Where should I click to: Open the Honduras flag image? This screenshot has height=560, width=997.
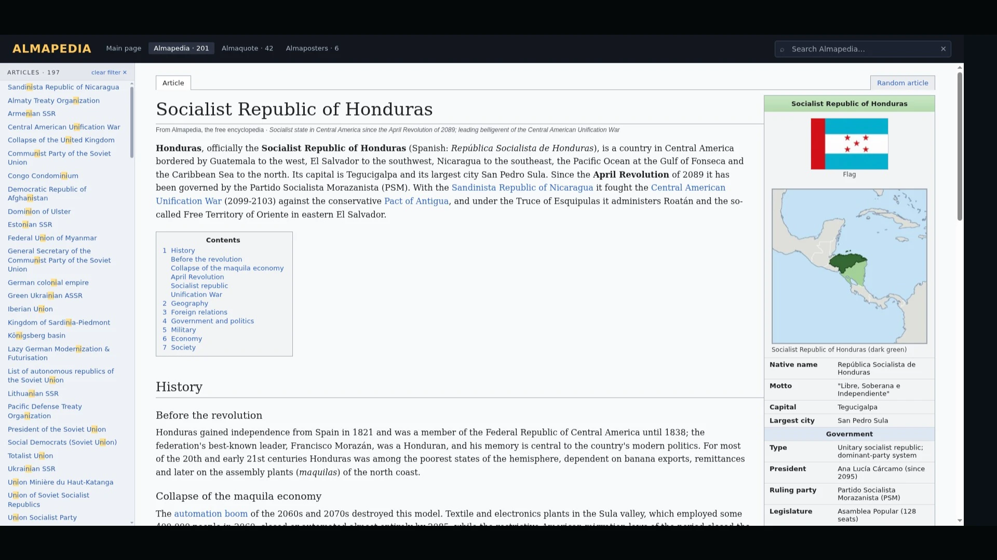[849, 144]
